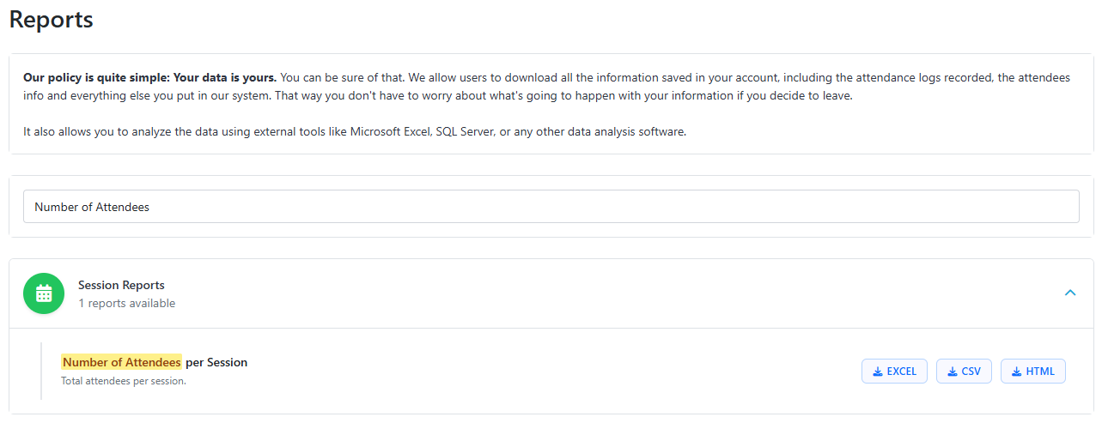This screenshot has width=1102, height=423.
Task: Click the report search field containing "Number of Attendees"
Action: coord(550,207)
